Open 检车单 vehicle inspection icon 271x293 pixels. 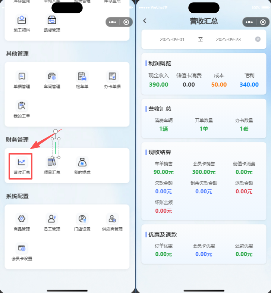point(82,76)
